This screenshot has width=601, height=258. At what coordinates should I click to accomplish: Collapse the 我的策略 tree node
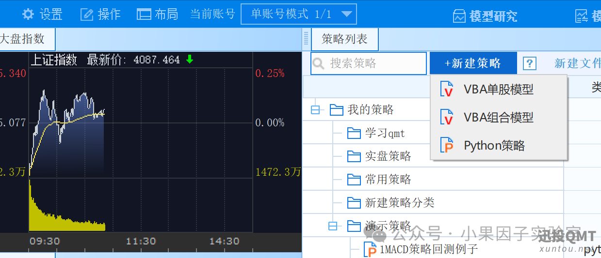pyautogui.click(x=315, y=110)
